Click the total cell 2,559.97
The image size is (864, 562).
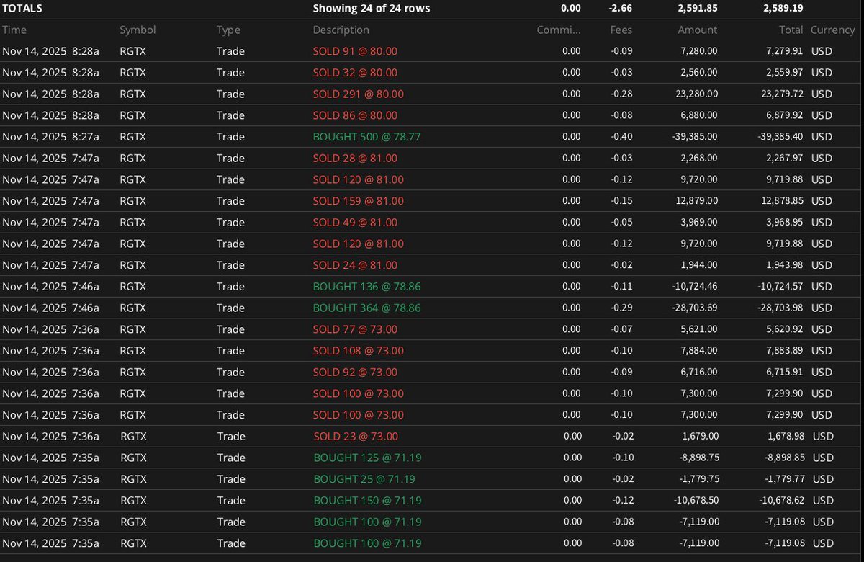click(783, 73)
